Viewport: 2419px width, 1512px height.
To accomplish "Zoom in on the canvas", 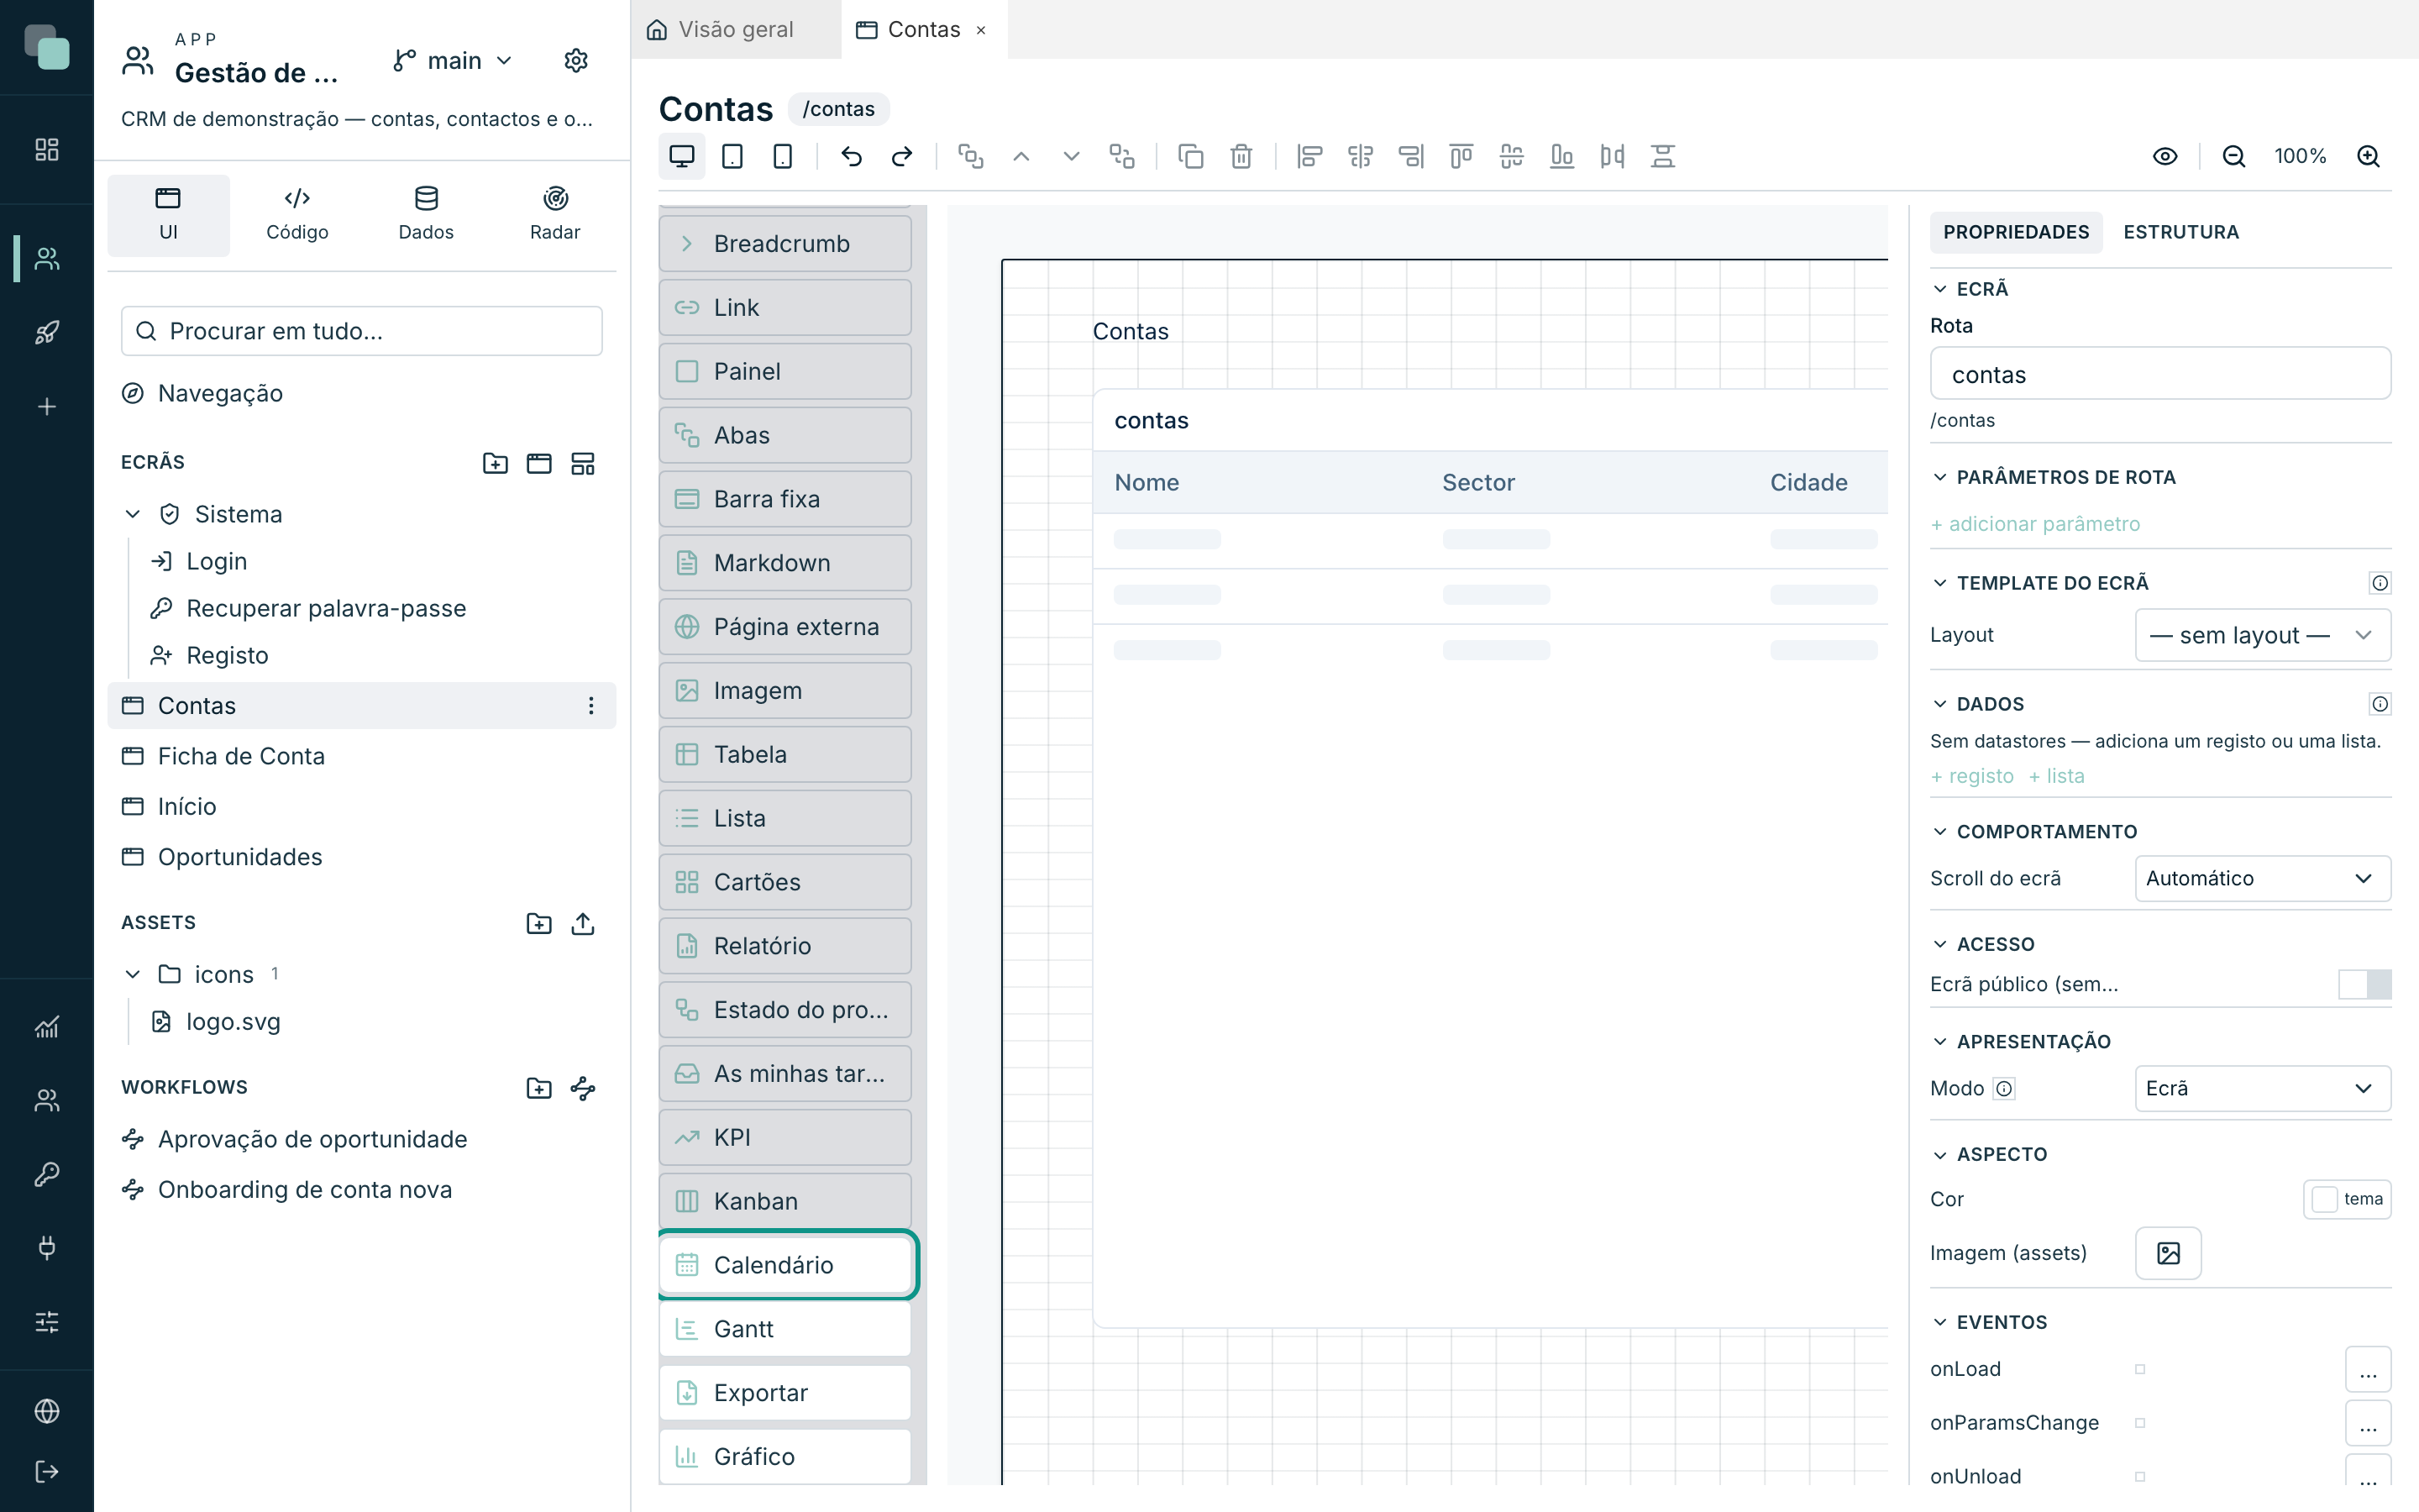I will click(x=2368, y=156).
